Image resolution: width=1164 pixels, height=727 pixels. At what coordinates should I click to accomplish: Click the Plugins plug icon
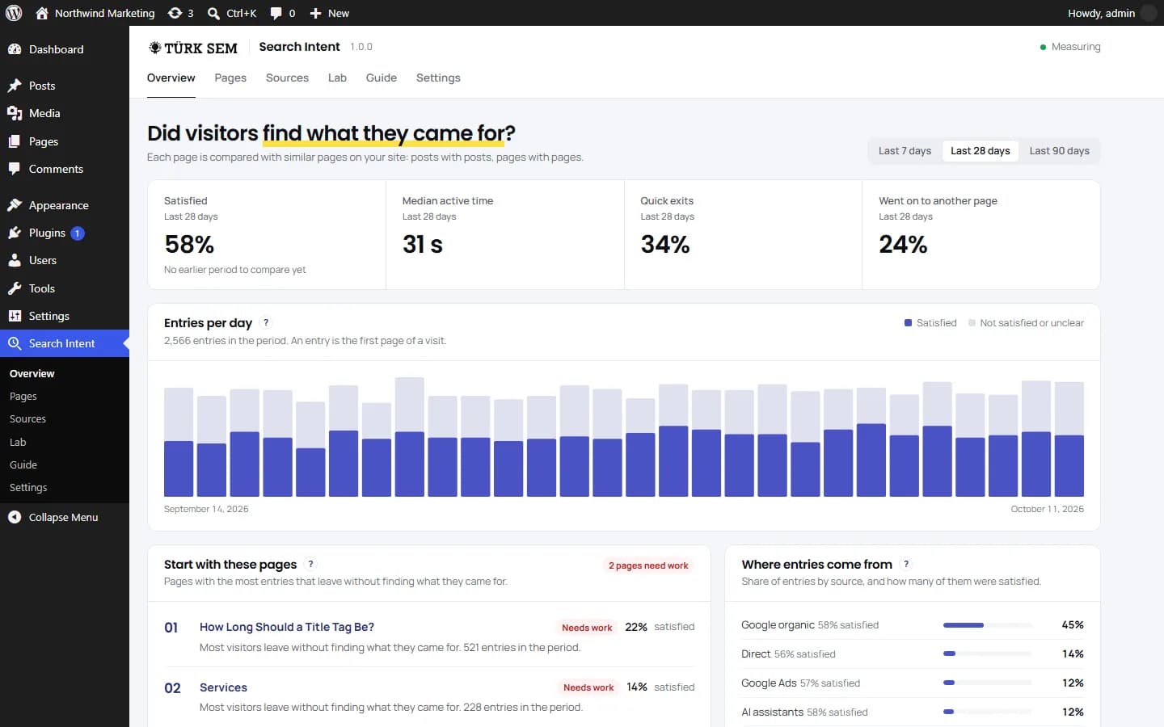pyautogui.click(x=15, y=233)
